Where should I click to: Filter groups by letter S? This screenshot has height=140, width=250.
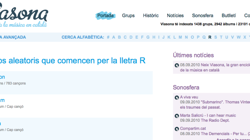click(x=216, y=37)
